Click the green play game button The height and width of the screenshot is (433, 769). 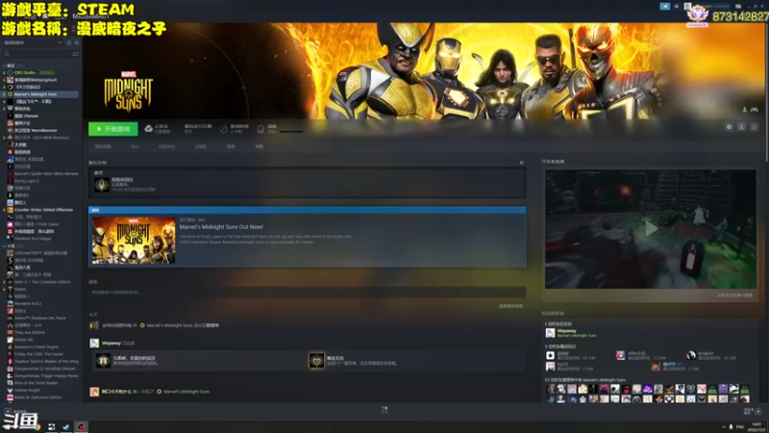112,129
